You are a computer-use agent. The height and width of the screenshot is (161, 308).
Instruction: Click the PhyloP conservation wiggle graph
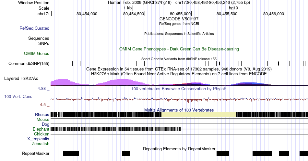coord(179,99)
